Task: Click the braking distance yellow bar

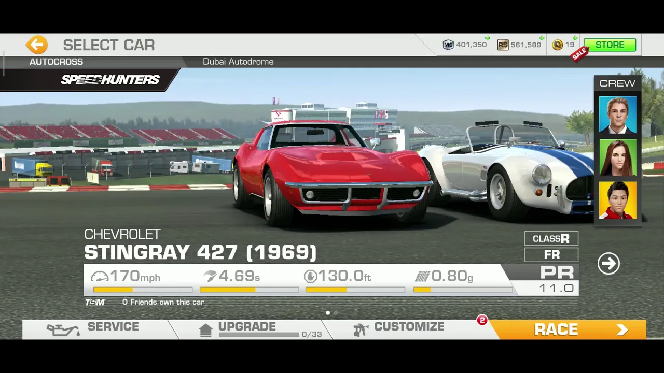Action: 355,290
